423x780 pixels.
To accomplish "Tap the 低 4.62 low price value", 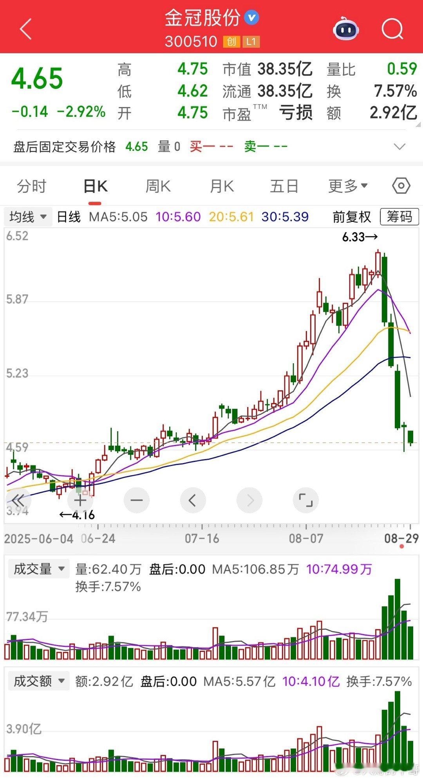I will click(x=192, y=91).
